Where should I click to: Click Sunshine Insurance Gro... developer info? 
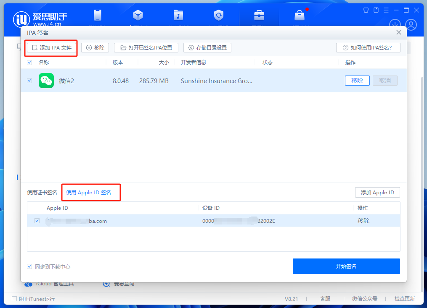tap(217, 81)
